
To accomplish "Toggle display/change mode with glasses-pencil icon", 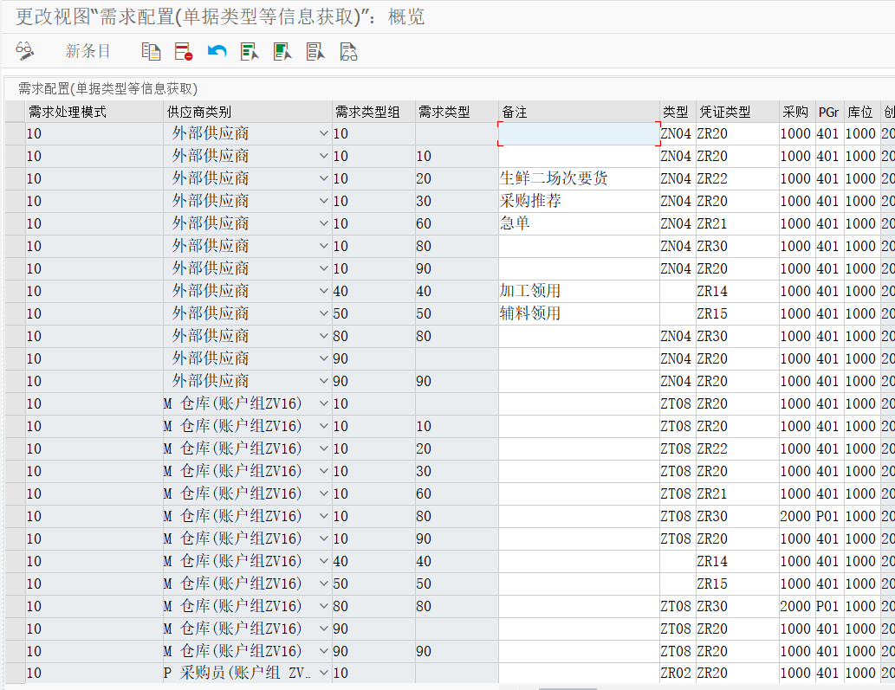I will (24, 51).
